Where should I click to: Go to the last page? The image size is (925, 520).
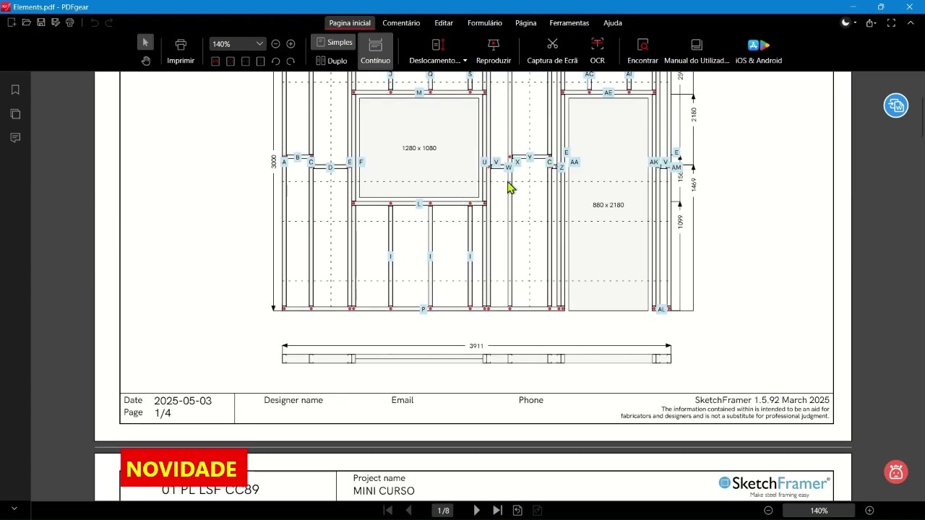coord(497,511)
